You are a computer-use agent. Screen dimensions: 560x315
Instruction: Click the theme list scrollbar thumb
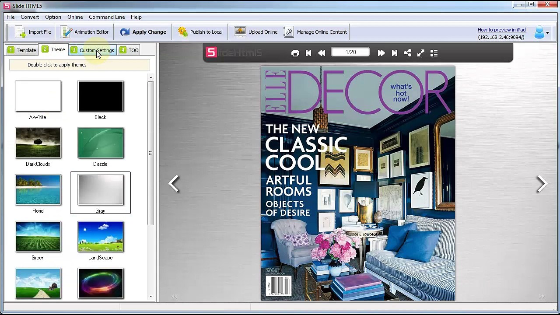pos(151,153)
